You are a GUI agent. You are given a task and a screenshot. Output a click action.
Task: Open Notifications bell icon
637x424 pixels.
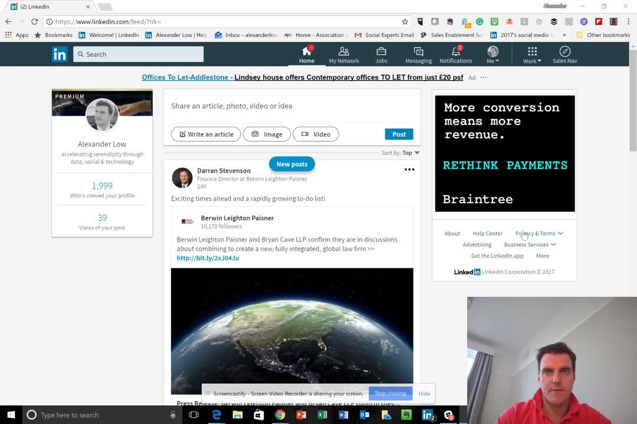coord(455,55)
